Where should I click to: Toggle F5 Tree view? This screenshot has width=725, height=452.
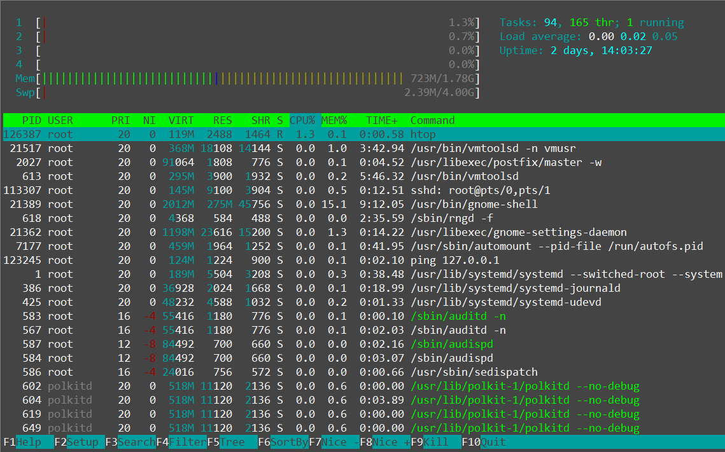[x=232, y=442]
